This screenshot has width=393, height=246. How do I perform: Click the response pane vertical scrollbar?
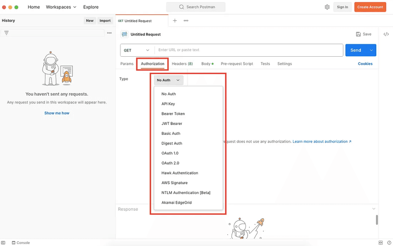click(377, 220)
